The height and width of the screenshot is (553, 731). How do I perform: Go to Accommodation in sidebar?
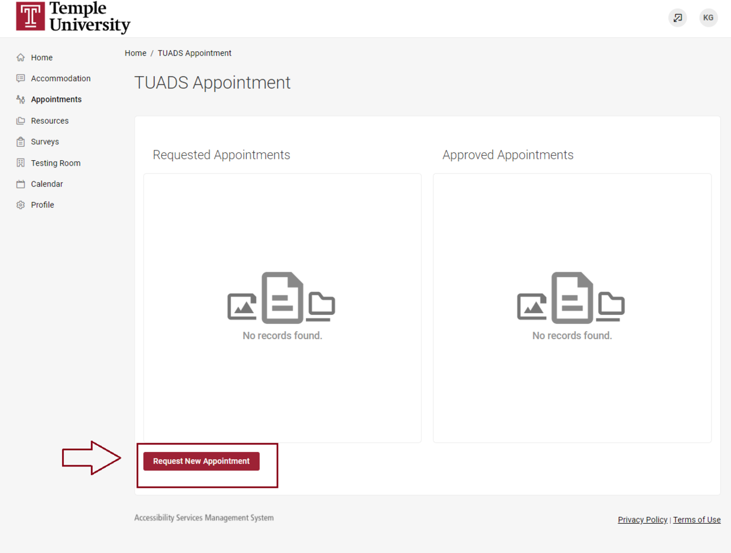coord(61,79)
